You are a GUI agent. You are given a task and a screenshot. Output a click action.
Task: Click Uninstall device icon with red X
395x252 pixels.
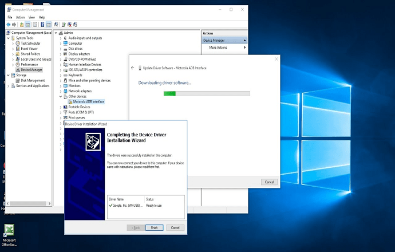tap(69, 25)
